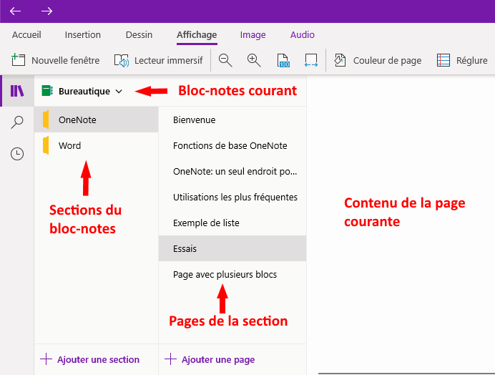Click the plus icon beside Ajouter une page

click(x=170, y=359)
